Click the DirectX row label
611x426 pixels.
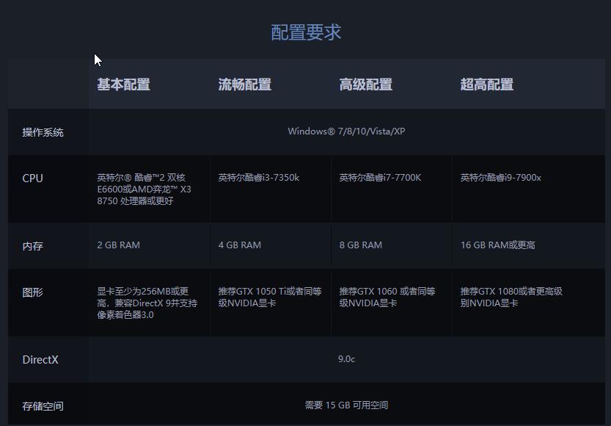point(38,359)
